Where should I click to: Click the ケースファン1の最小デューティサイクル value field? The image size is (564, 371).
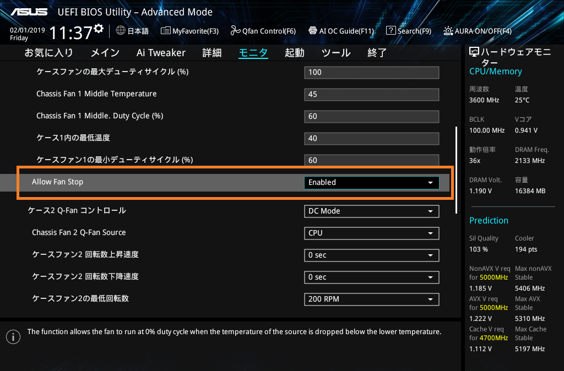[x=372, y=160]
